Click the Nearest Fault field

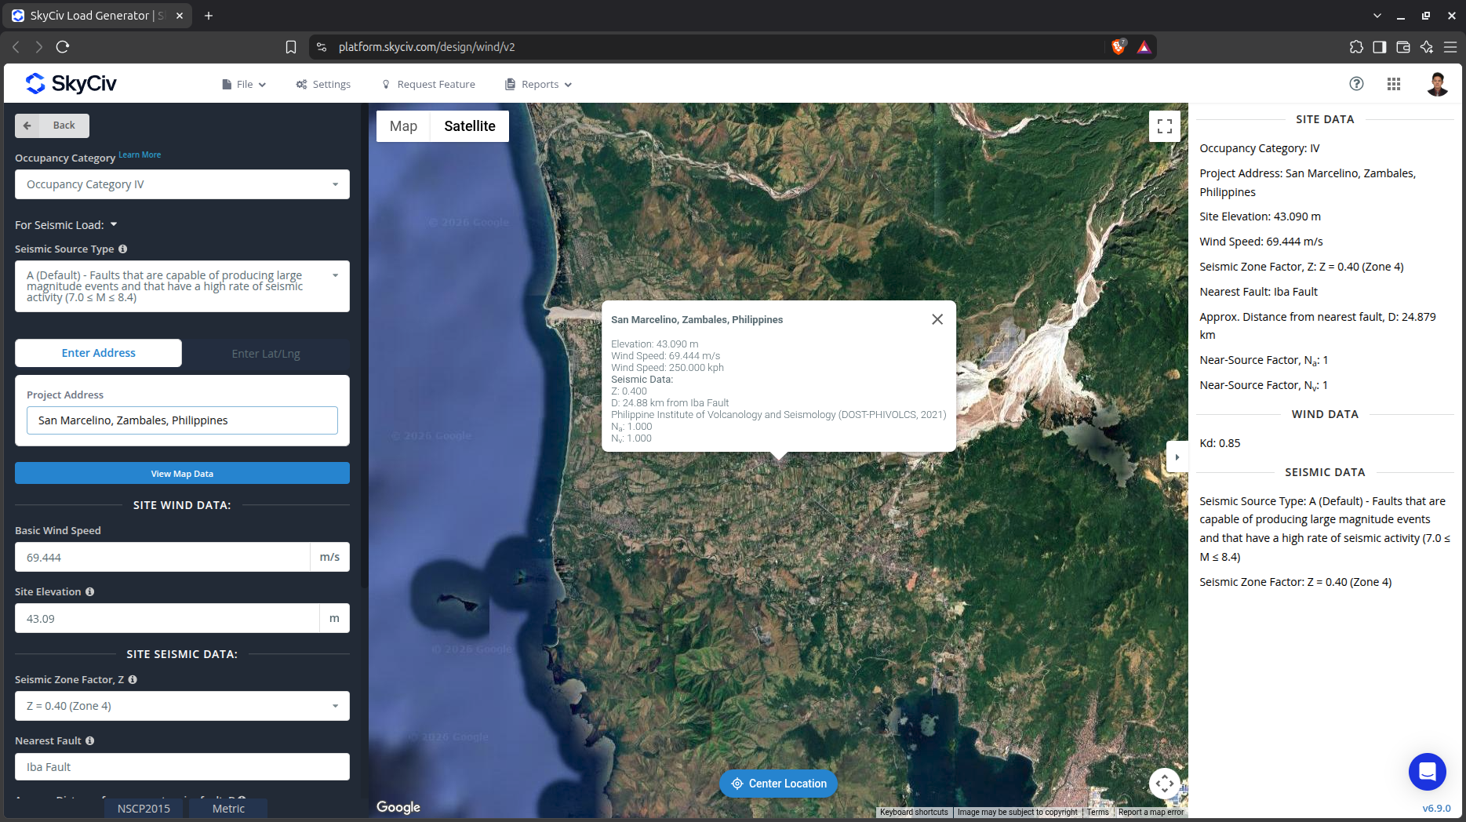point(182,767)
